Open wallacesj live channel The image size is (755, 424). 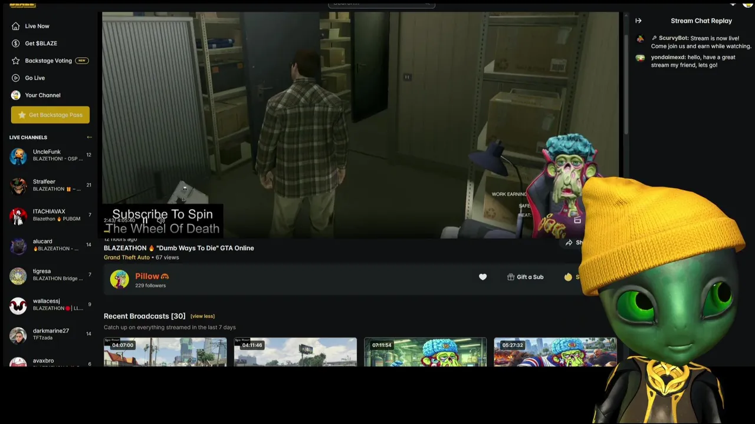coord(50,304)
